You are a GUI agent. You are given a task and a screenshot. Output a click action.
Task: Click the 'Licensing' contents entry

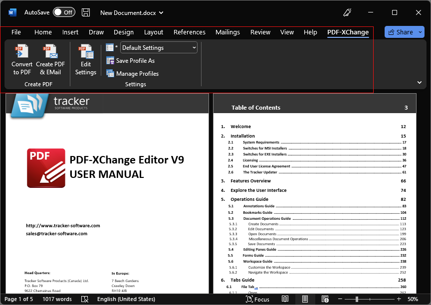[250, 160]
